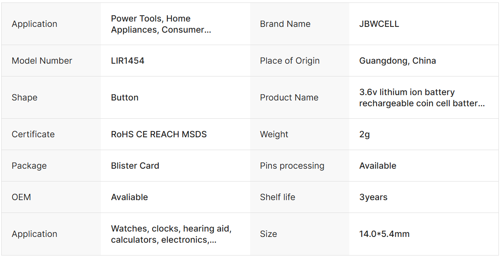This screenshot has width=503, height=258.
Task: Click the 3years shelf life value
Action: (x=373, y=197)
